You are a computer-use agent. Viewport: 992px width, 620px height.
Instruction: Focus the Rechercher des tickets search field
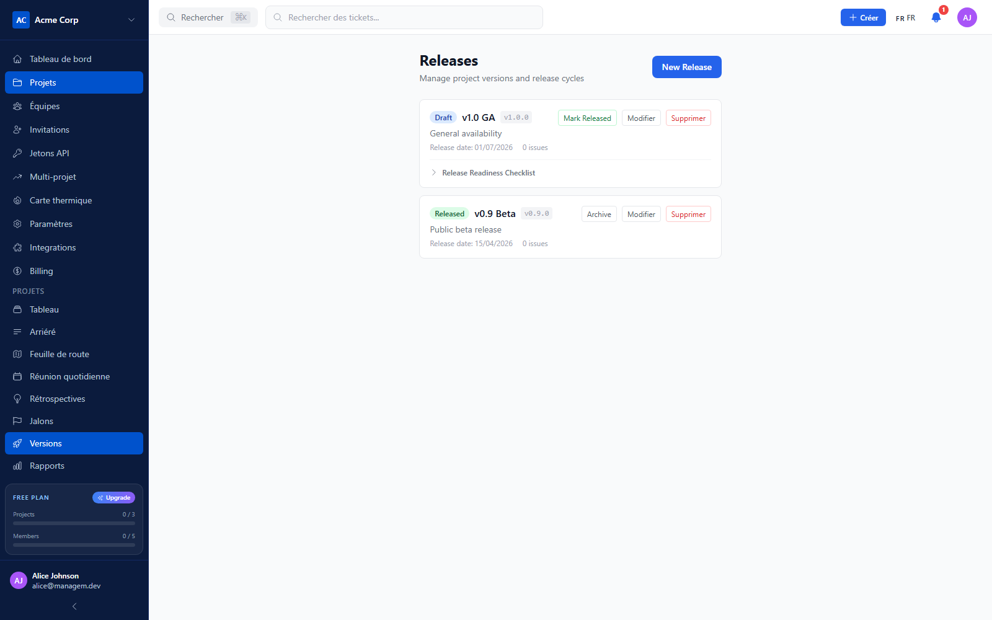pyautogui.click(x=404, y=17)
